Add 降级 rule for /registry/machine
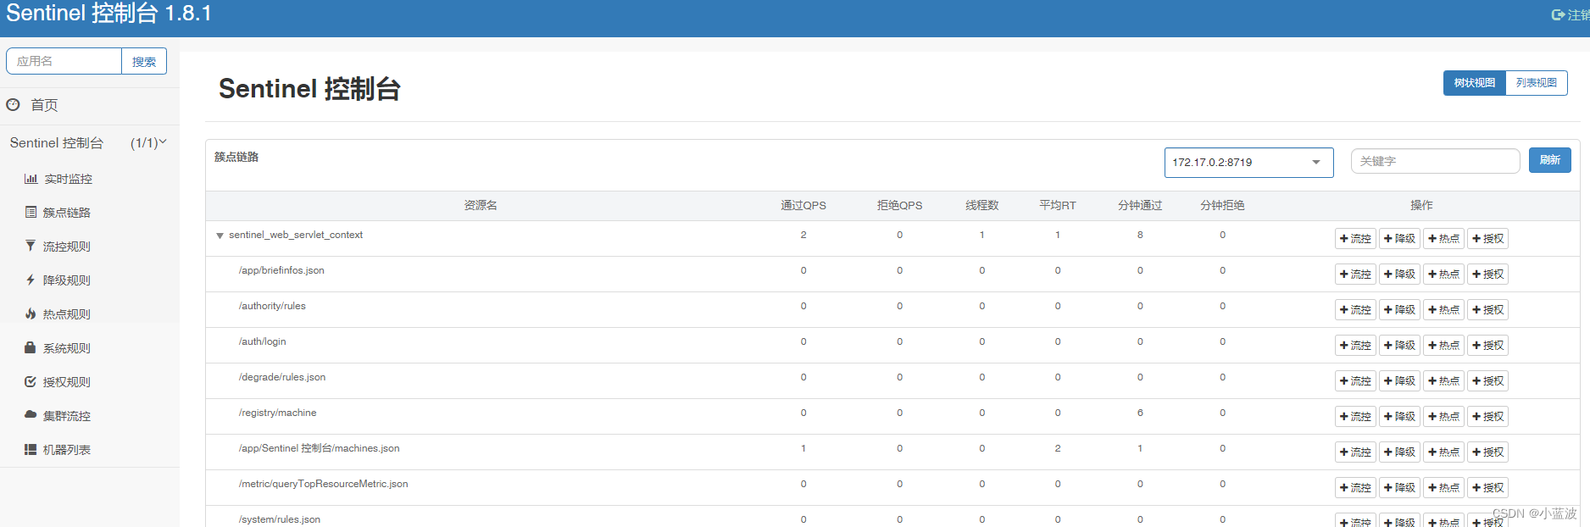1590x527 pixels. click(x=1399, y=417)
